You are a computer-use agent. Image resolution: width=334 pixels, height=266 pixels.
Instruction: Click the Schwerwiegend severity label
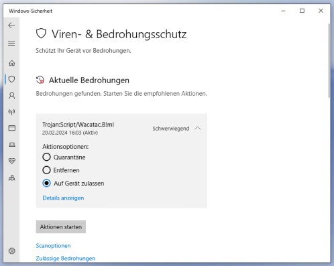click(x=171, y=129)
